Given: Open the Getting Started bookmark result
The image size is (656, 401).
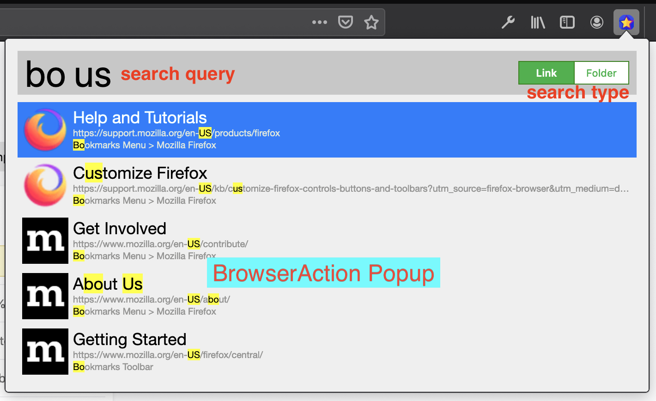Looking at the screenshot, I should 327,352.
